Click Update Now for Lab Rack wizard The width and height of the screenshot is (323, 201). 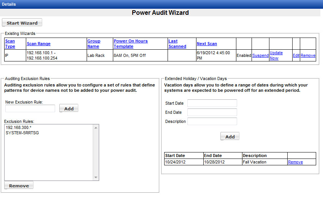pyautogui.click(x=276, y=55)
